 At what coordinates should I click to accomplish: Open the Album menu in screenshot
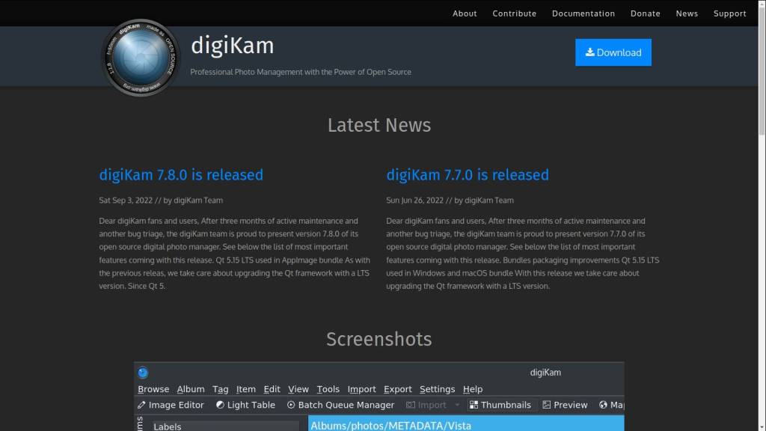coord(191,389)
